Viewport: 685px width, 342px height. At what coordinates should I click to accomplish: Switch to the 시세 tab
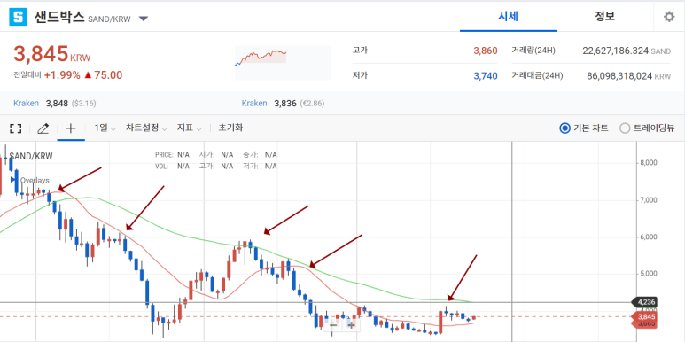[x=508, y=17]
